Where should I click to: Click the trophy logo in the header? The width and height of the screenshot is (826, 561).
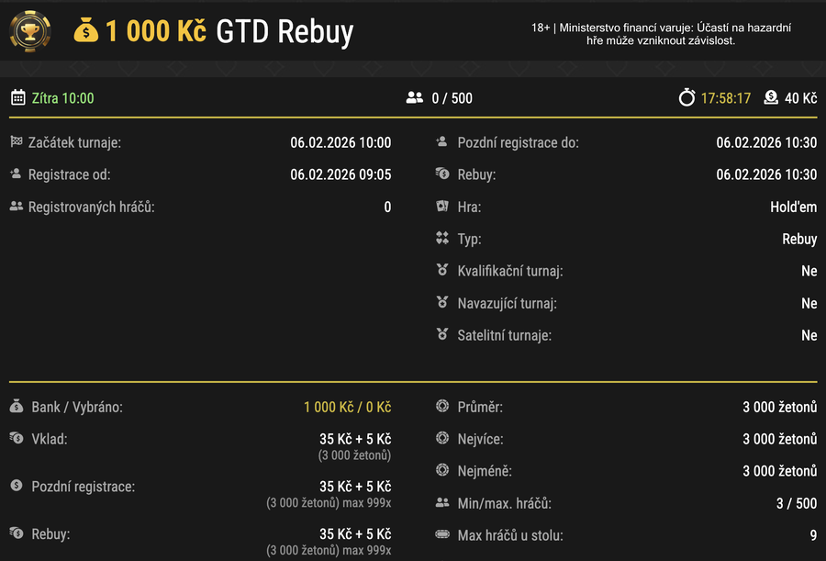(x=30, y=29)
